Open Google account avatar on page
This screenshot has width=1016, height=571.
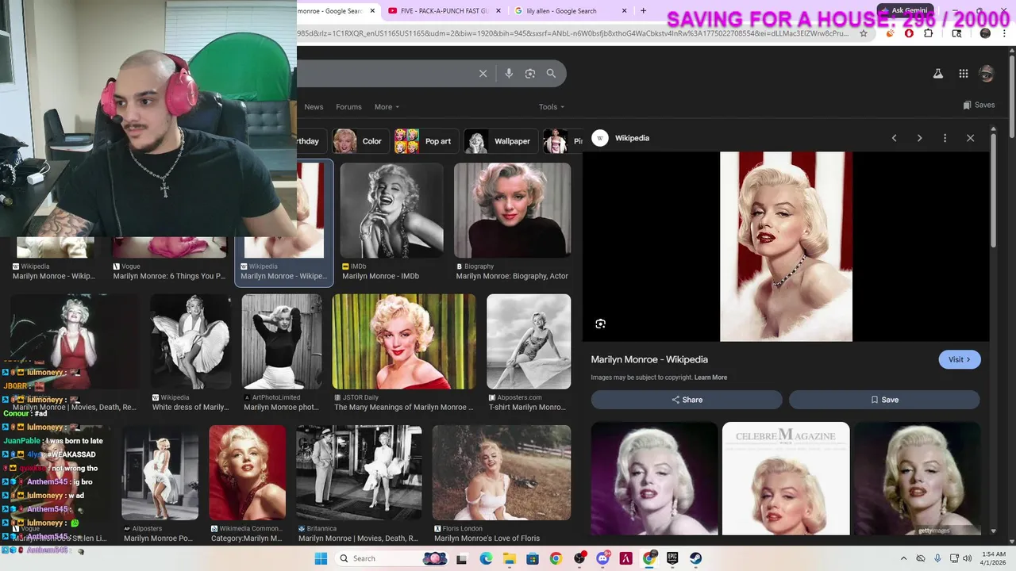[x=987, y=74]
